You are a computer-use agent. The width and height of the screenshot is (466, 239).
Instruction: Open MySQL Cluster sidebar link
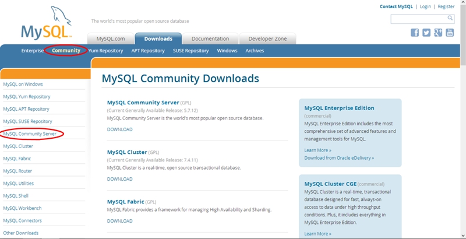(x=18, y=146)
